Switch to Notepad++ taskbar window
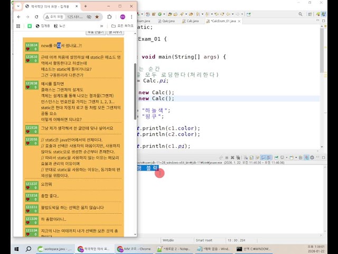Image resolution: width=338 pixels, height=254 pixels. coord(174,249)
